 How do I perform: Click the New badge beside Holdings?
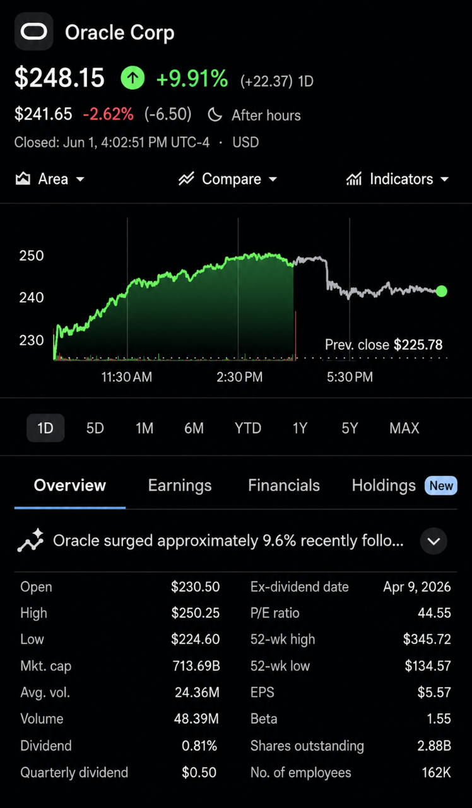point(441,485)
